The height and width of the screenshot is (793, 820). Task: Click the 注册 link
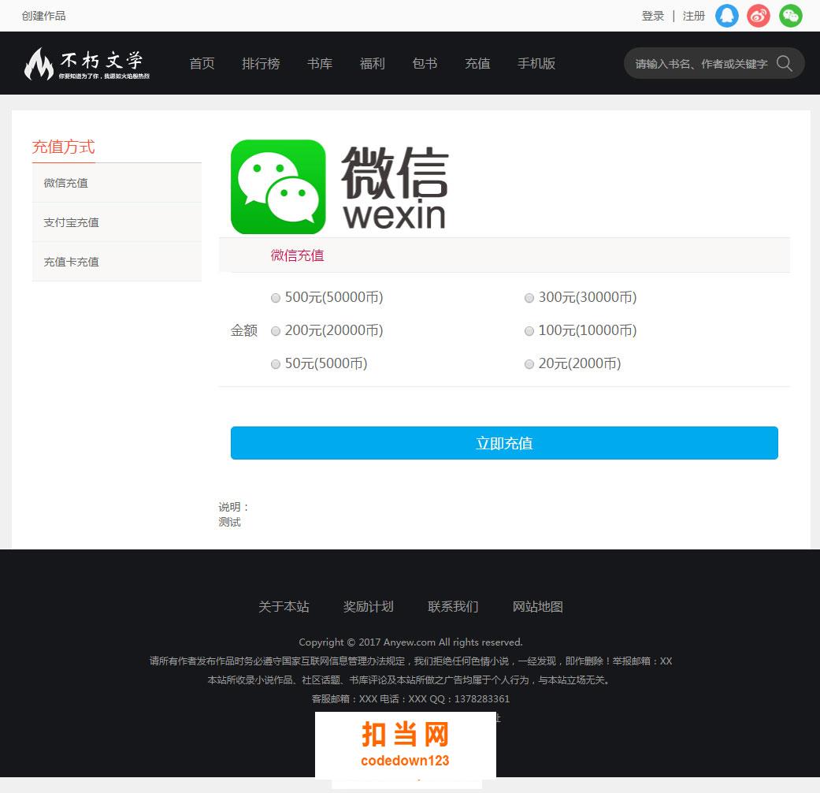click(x=694, y=16)
